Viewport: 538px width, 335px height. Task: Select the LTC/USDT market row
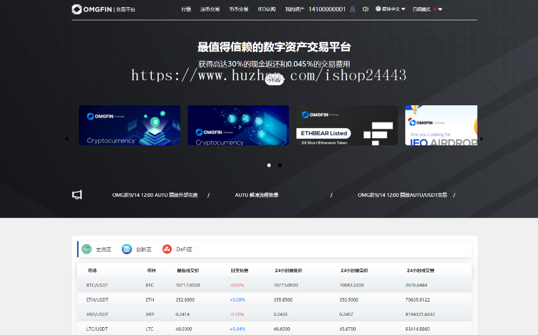tap(274, 328)
